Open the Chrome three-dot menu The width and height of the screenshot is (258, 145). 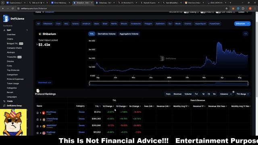coord(255,8)
